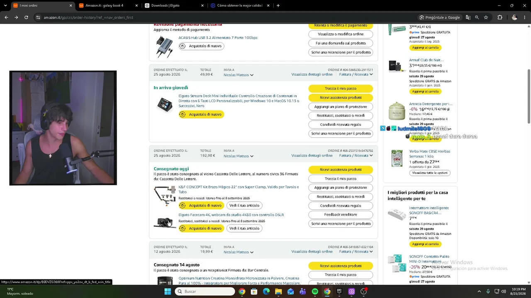
Task: Open File Explorer from taskbar
Action: pos(278,291)
